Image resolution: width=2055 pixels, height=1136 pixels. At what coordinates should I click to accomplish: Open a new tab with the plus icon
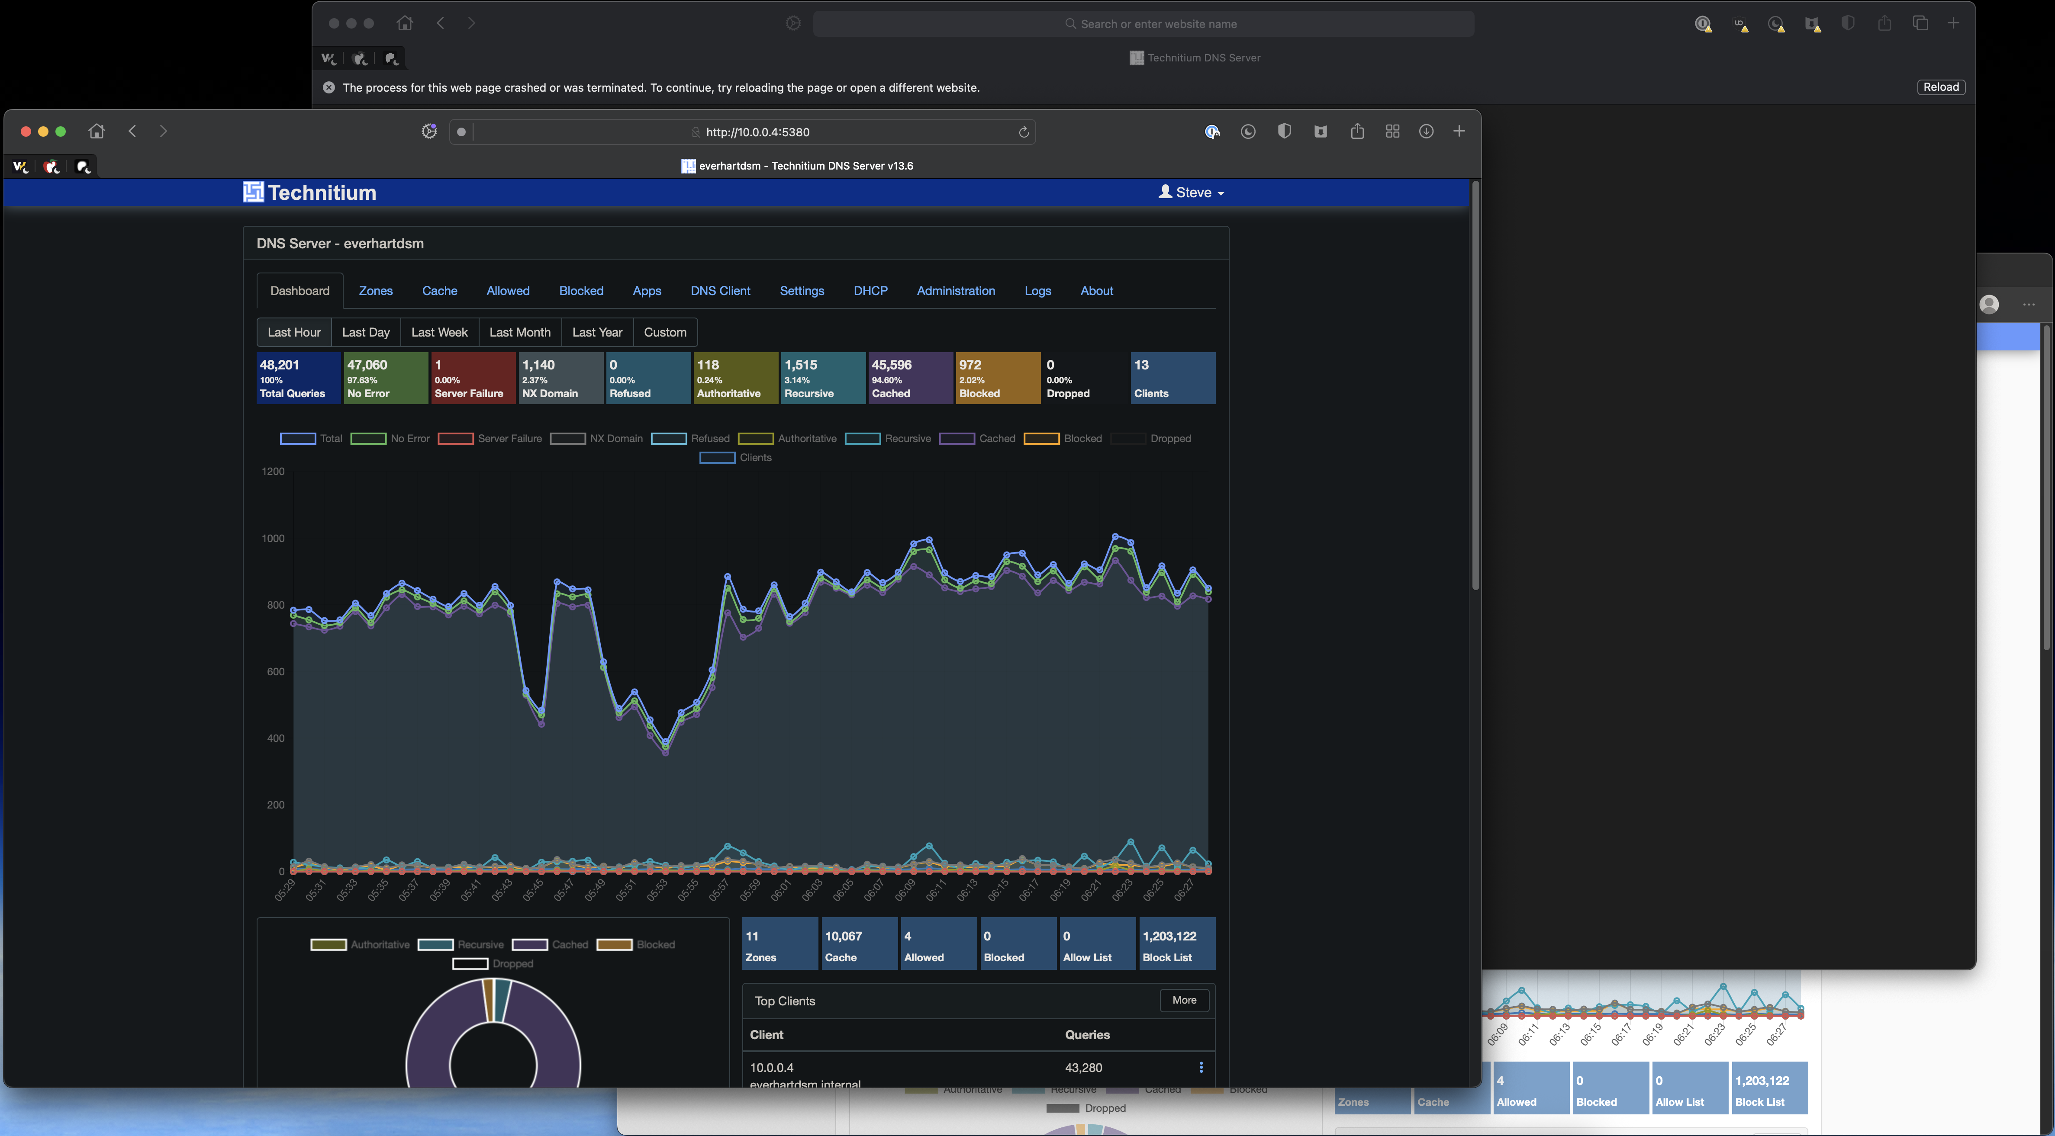coord(1459,132)
